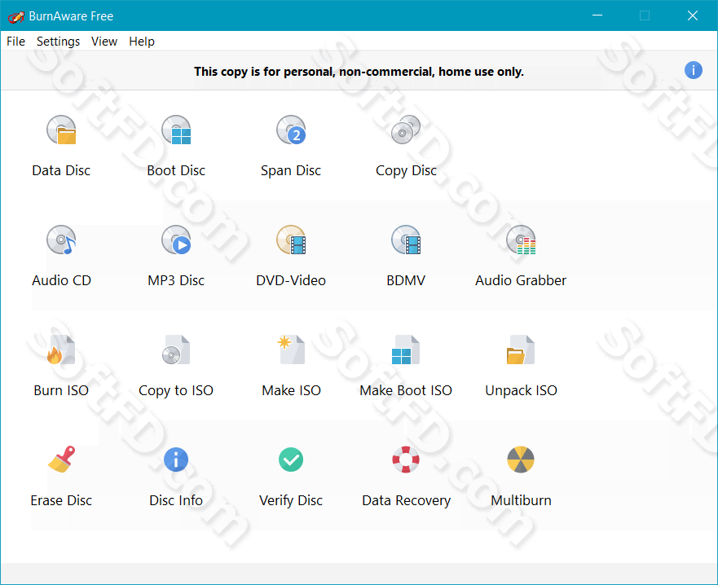Open the Settings menu
The image size is (718, 585).
(x=58, y=42)
